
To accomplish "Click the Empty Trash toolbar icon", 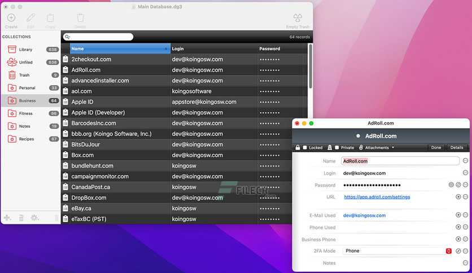I will click(298, 17).
